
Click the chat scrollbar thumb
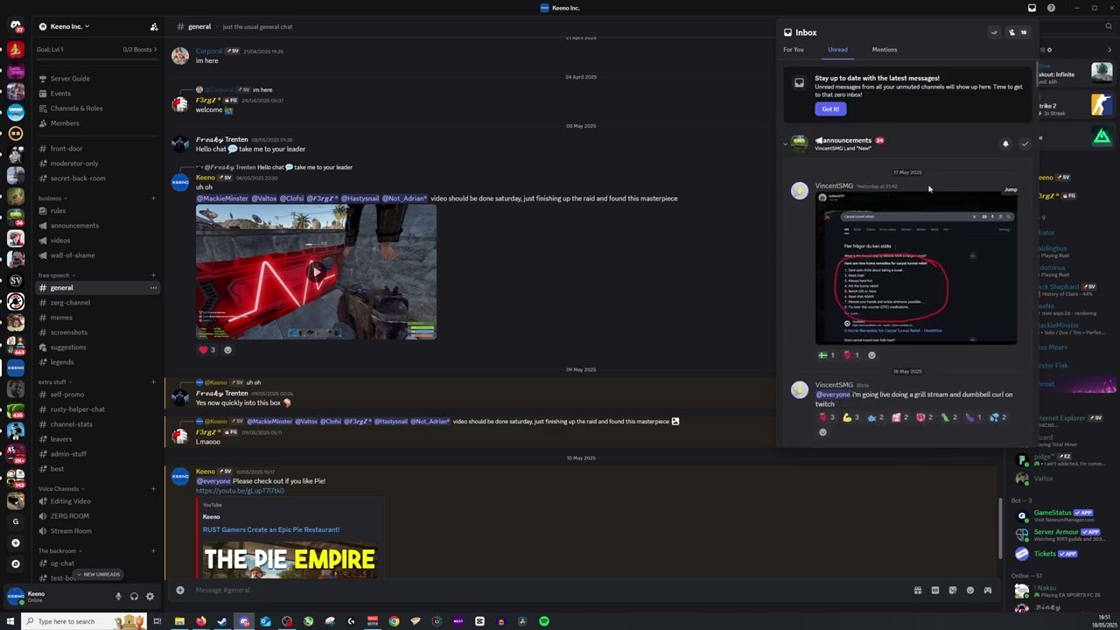[x=1000, y=528]
